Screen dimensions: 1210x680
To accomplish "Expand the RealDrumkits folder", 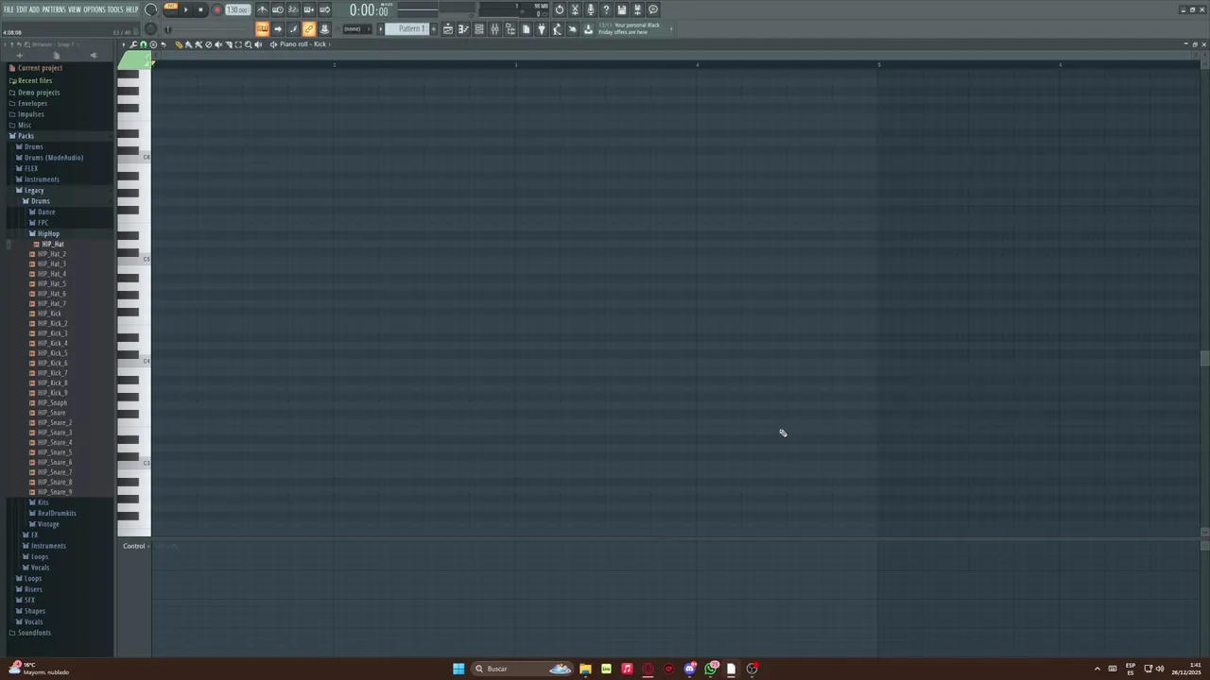I will 57,513.
